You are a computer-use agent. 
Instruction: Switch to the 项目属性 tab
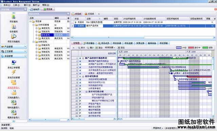[x=89, y=43]
